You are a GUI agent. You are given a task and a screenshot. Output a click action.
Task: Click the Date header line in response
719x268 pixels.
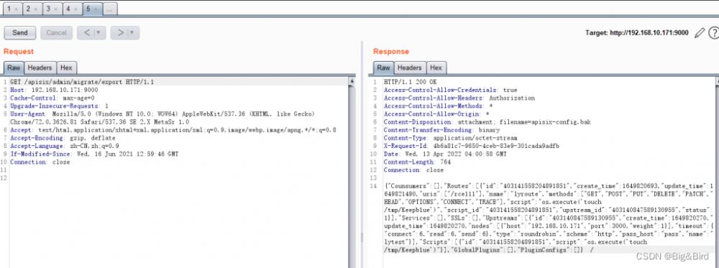[x=445, y=154]
